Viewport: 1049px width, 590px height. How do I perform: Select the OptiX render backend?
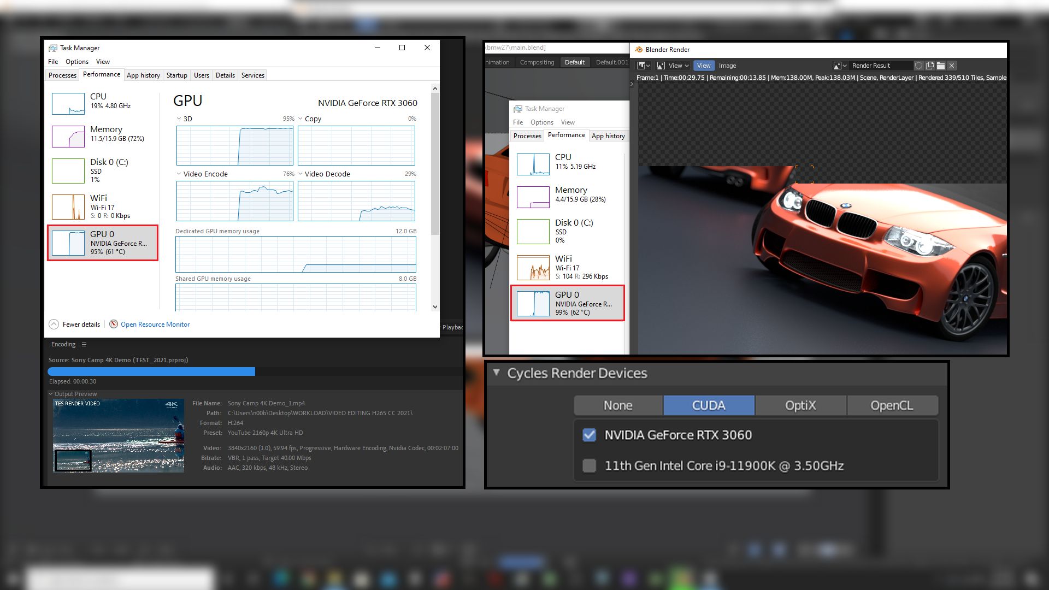(800, 405)
